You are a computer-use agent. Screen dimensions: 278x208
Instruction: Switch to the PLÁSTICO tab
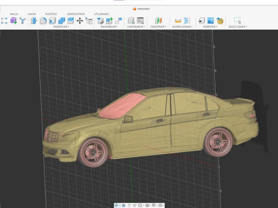(x=51, y=14)
